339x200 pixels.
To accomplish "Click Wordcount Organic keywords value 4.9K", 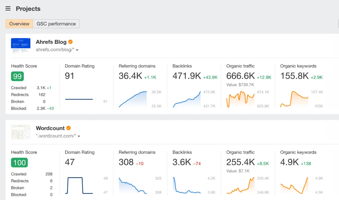I will (289, 162).
